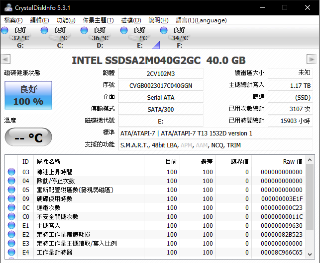Click the 目前 column header
320x263 pixels.
click(162, 162)
